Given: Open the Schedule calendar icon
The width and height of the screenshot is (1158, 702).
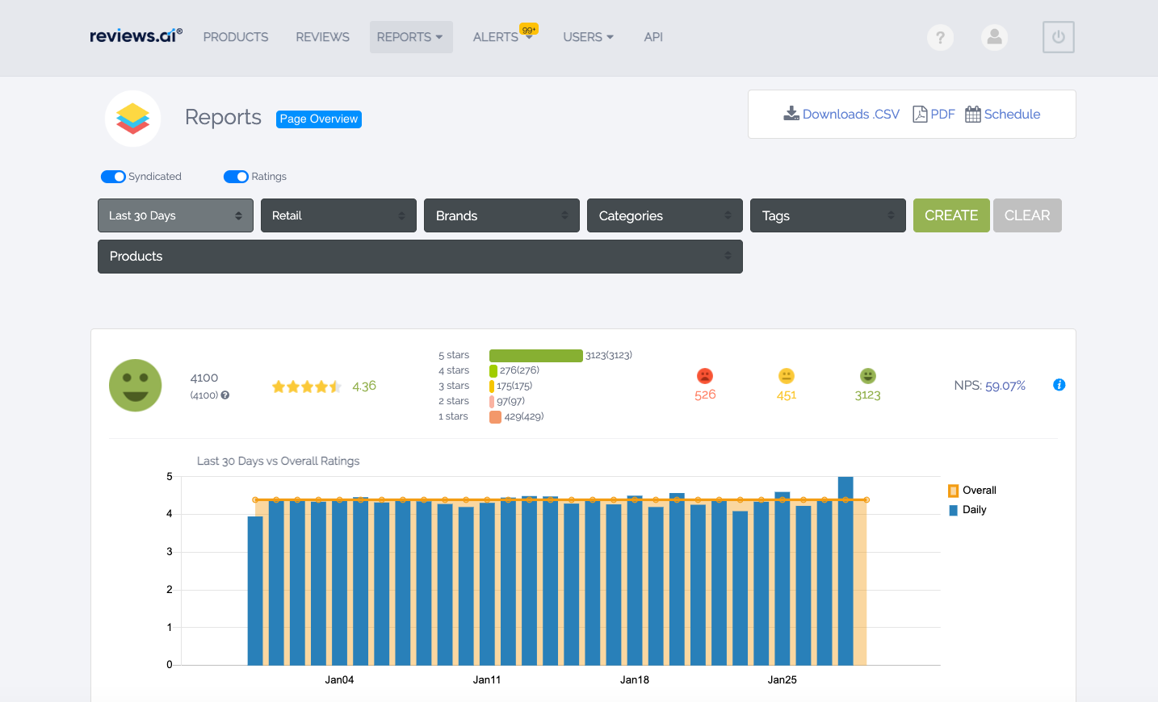Looking at the screenshot, I should click(971, 114).
